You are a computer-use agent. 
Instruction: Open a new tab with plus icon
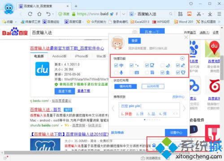[76, 6]
